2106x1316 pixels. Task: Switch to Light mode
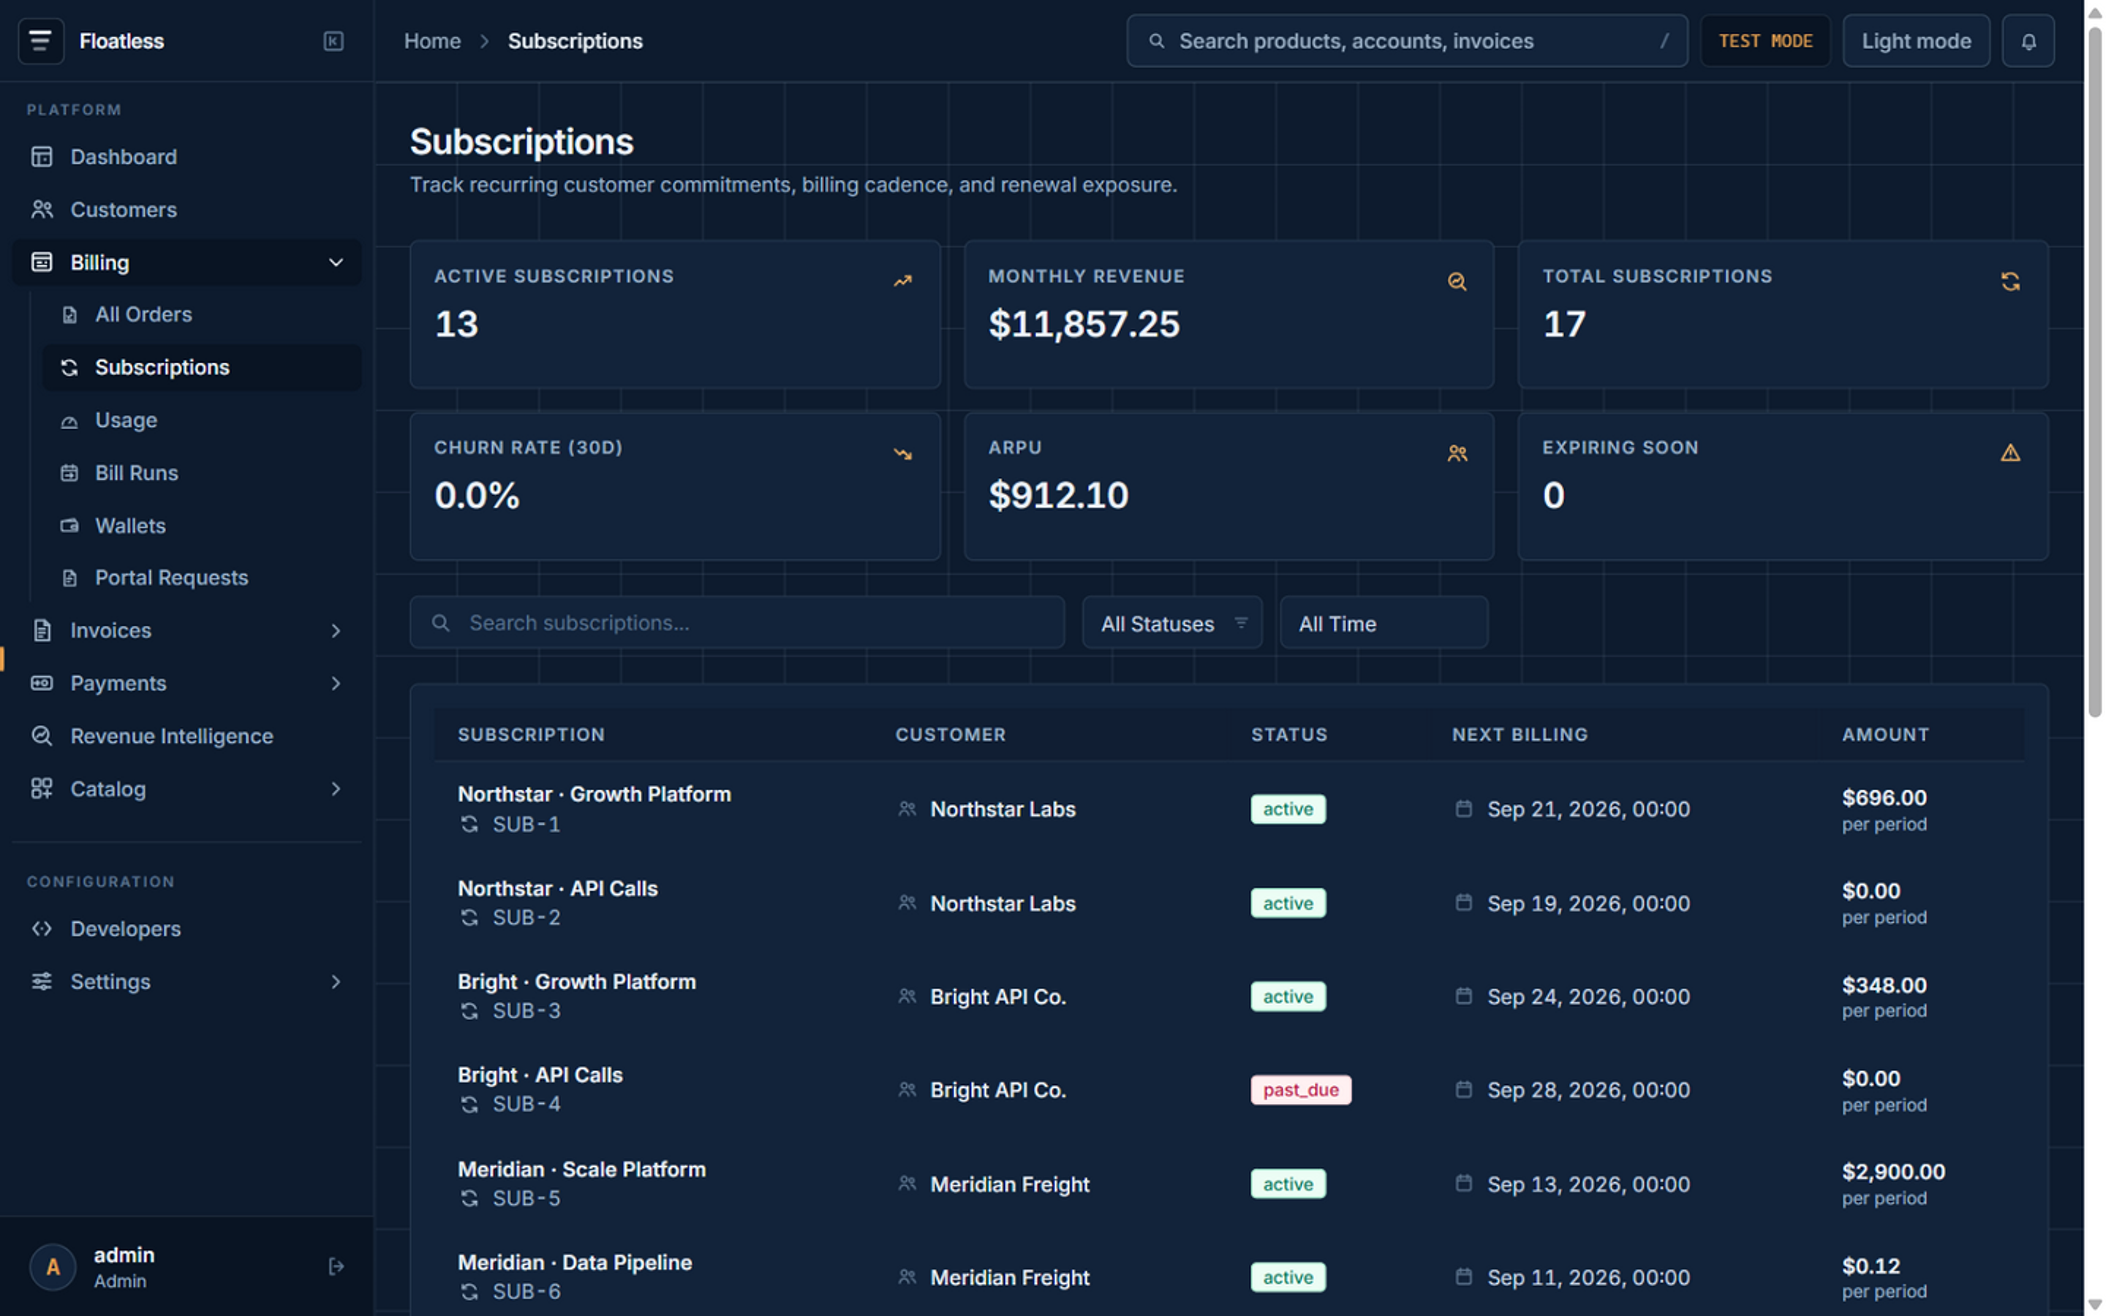pyautogui.click(x=1915, y=41)
